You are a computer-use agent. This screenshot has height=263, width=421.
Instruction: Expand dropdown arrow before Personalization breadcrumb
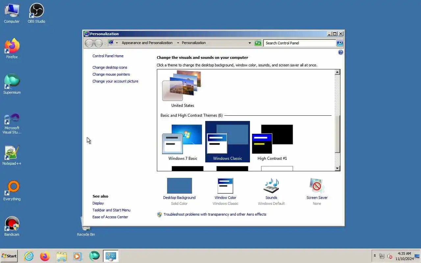178,43
